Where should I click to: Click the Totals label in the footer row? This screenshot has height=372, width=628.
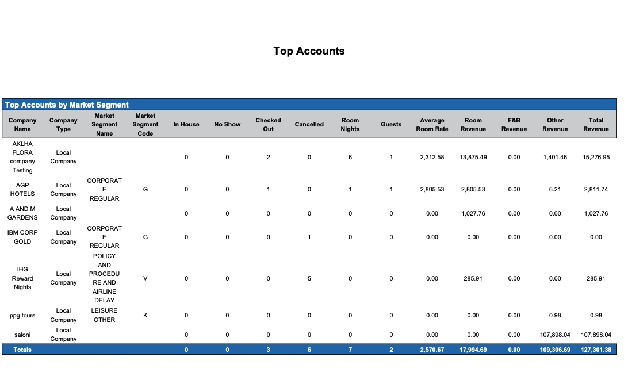22,350
